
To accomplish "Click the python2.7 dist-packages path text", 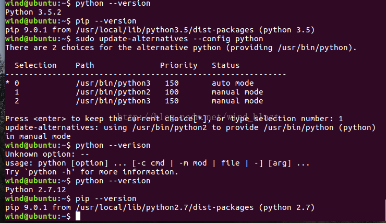I will point(164,207).
